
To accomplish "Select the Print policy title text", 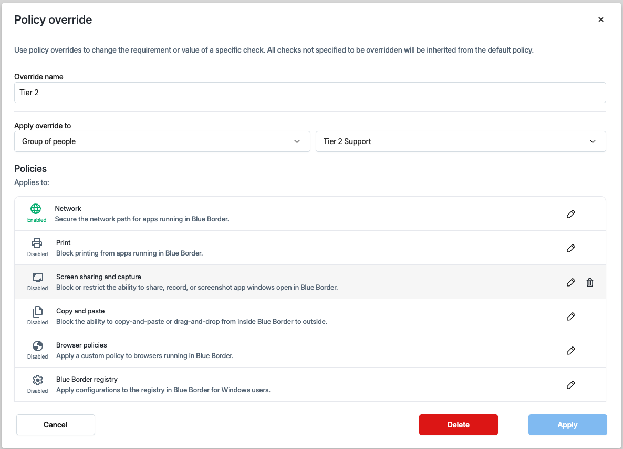I will pos(64,242).
